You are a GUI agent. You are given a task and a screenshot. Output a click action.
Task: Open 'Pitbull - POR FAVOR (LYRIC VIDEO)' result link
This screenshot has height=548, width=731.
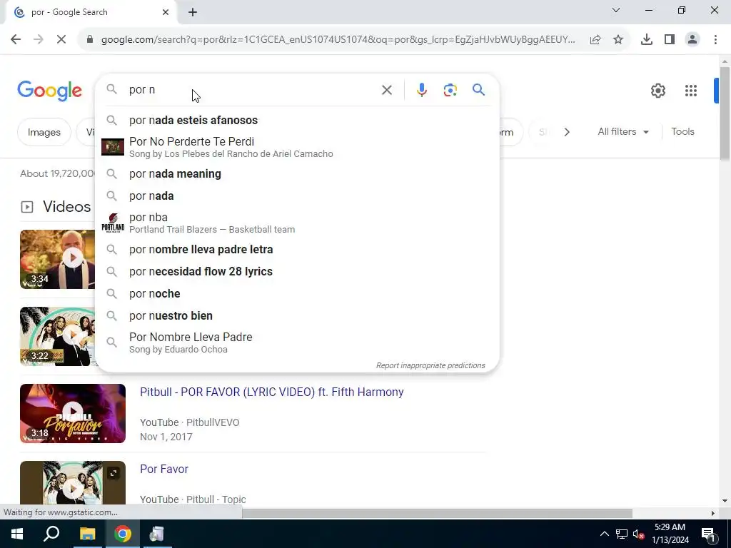point(272,392)
